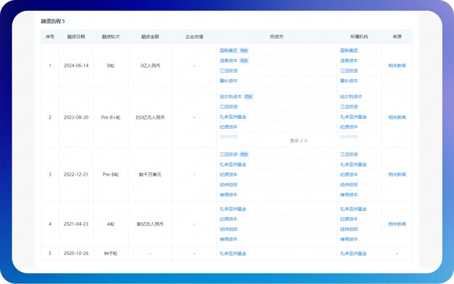Open 国联集团 in the 所属机构 column
The width and height of the screenshot is (454, 284).
coord(349,50)
